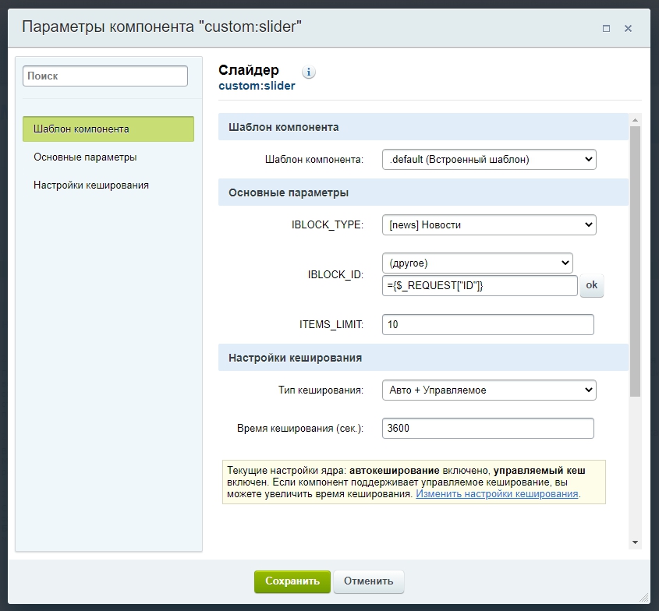The width and height of the screenshot is (659, 611).
Task: Click the Время кеширования field with 3600
Action: pos(487,429)
